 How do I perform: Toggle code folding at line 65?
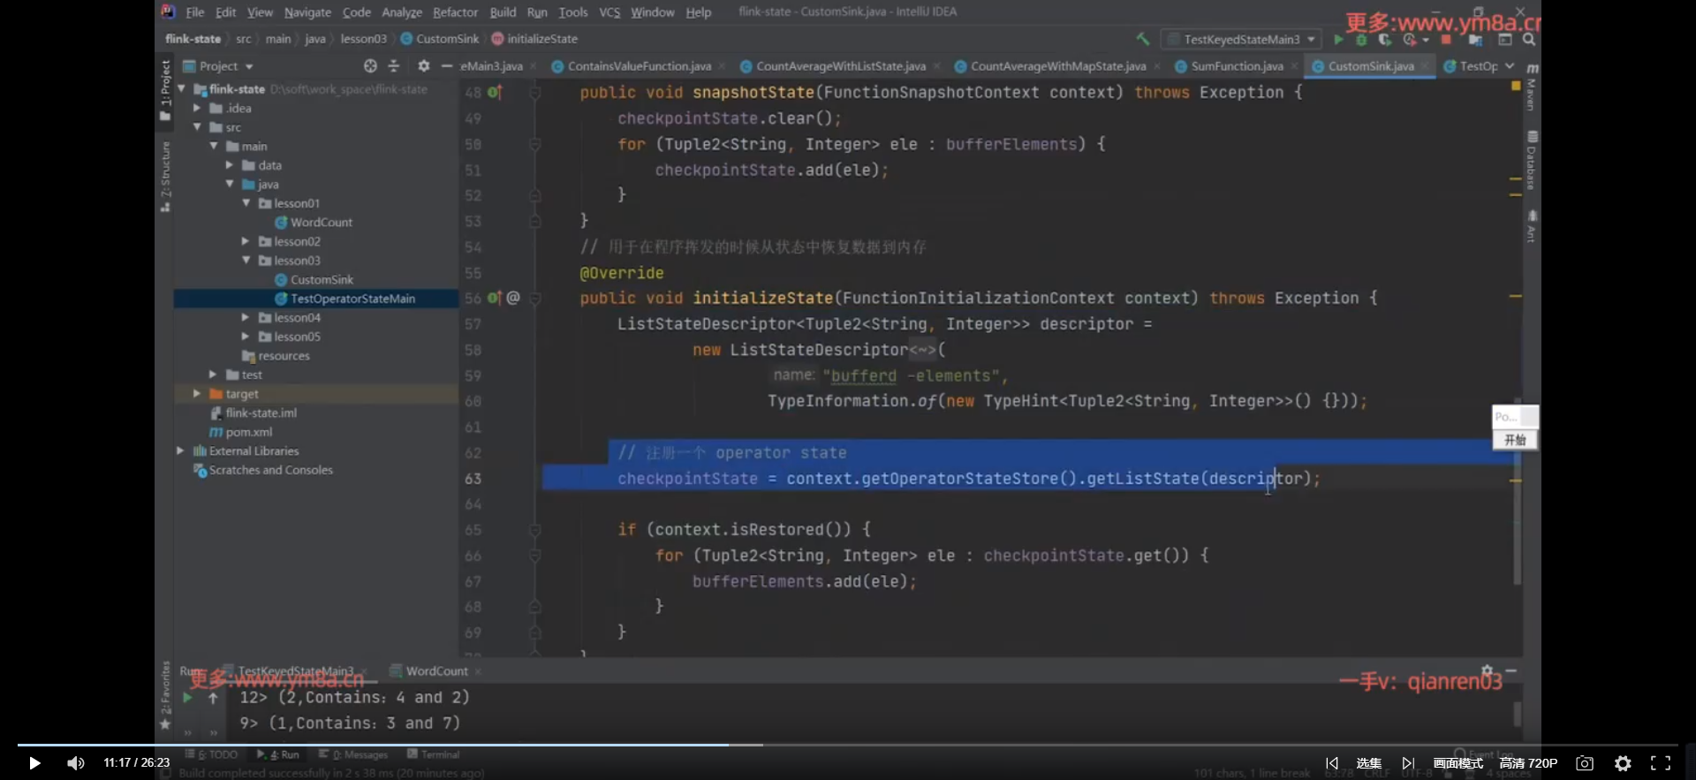click(x=535, y=530)
